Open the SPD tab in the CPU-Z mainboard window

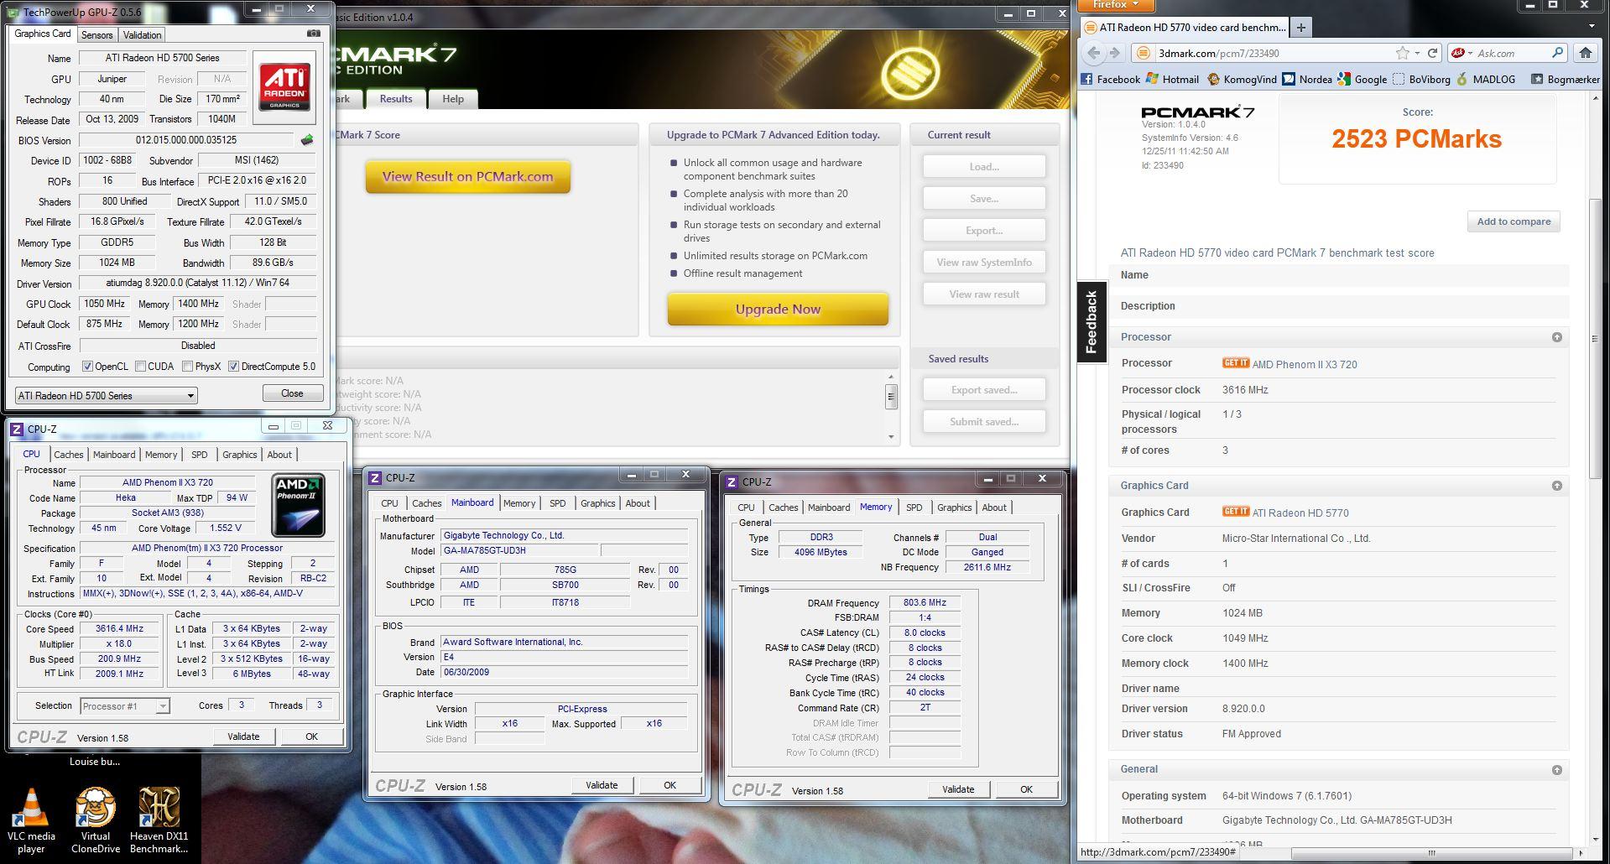pyautogui.click(x=557, y=503)
